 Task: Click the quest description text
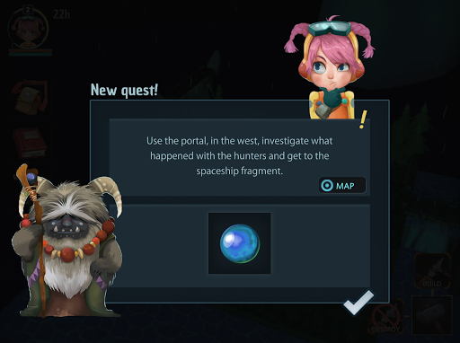click(240, 155)
